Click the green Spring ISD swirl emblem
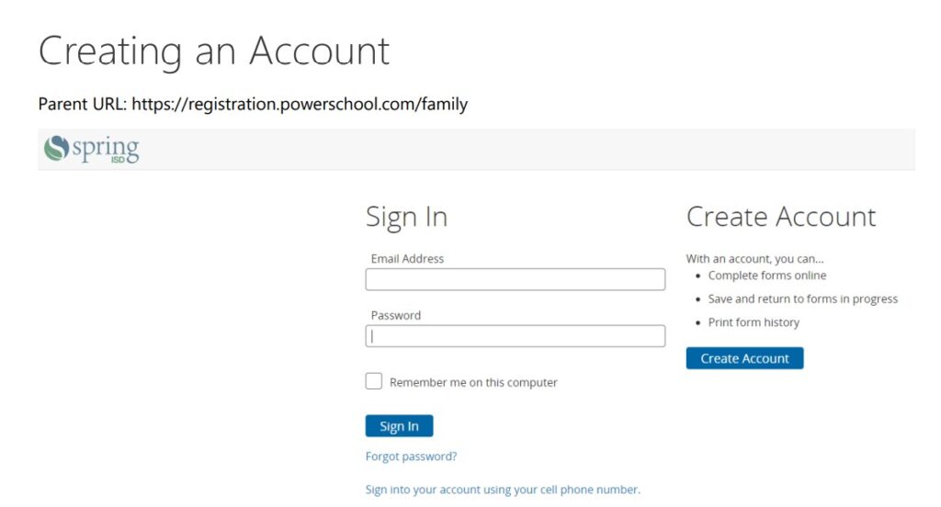The image size is (941, 507). (56, 148)
